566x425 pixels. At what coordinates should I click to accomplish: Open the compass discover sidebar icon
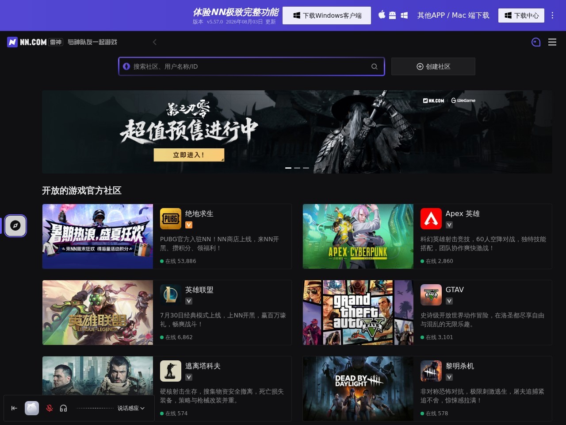[x=15, y=225]
